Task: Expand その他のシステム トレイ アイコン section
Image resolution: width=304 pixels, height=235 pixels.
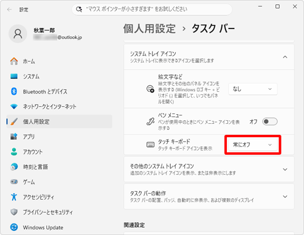Action: click(209, 169)
